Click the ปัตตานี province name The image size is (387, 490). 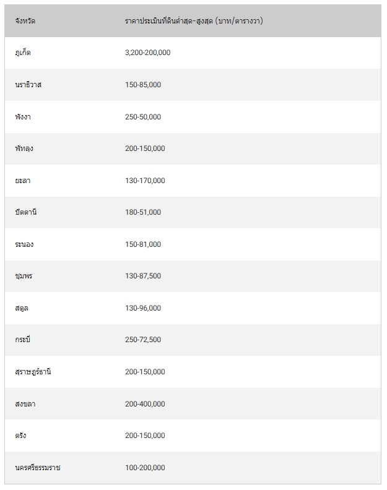[27, 212]
